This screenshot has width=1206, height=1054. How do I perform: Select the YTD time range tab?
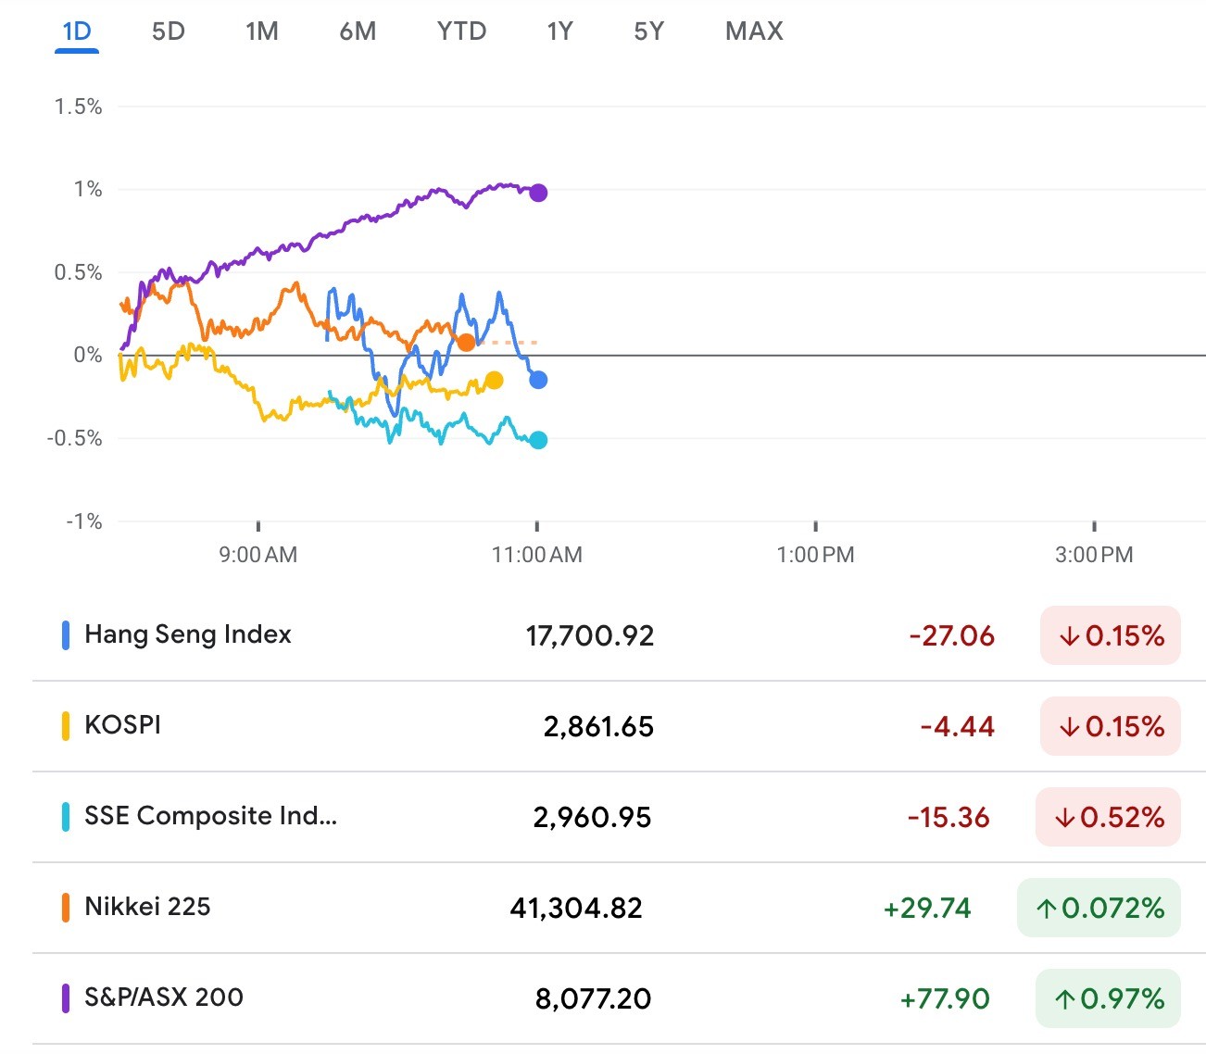point(461,31)
